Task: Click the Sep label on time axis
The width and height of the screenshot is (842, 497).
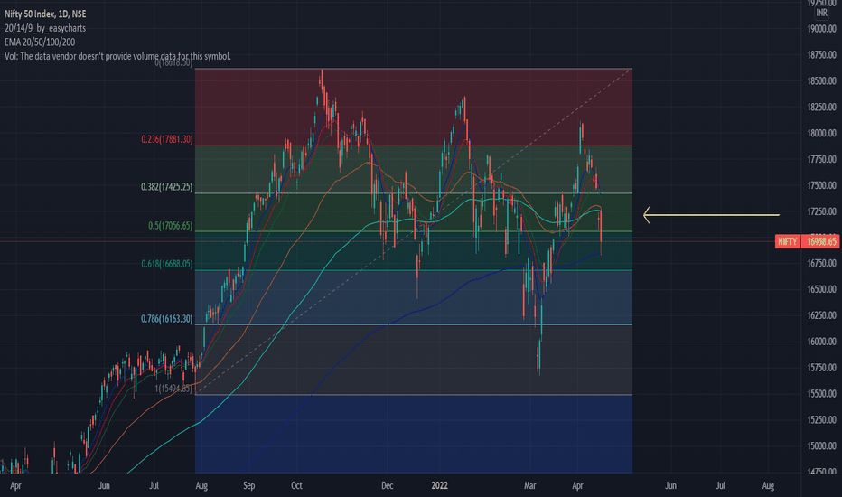Action: pos(248,485)
